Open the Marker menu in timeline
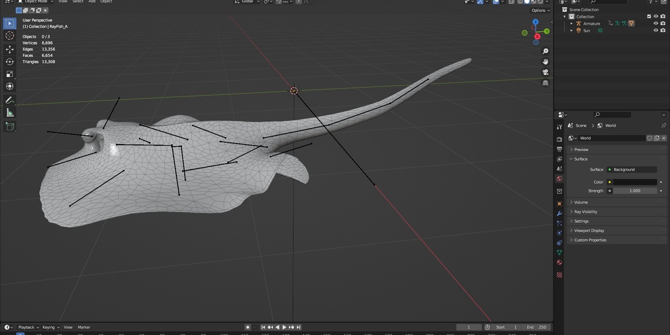This screenshot has height=335, width=670. [x=84, y=327]
